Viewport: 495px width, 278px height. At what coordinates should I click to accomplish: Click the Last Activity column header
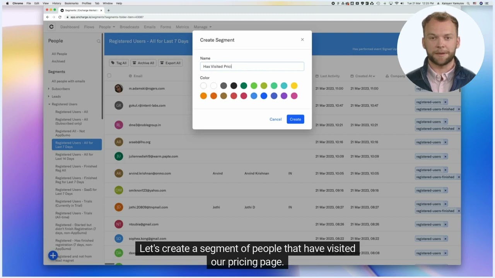point(327,76)
